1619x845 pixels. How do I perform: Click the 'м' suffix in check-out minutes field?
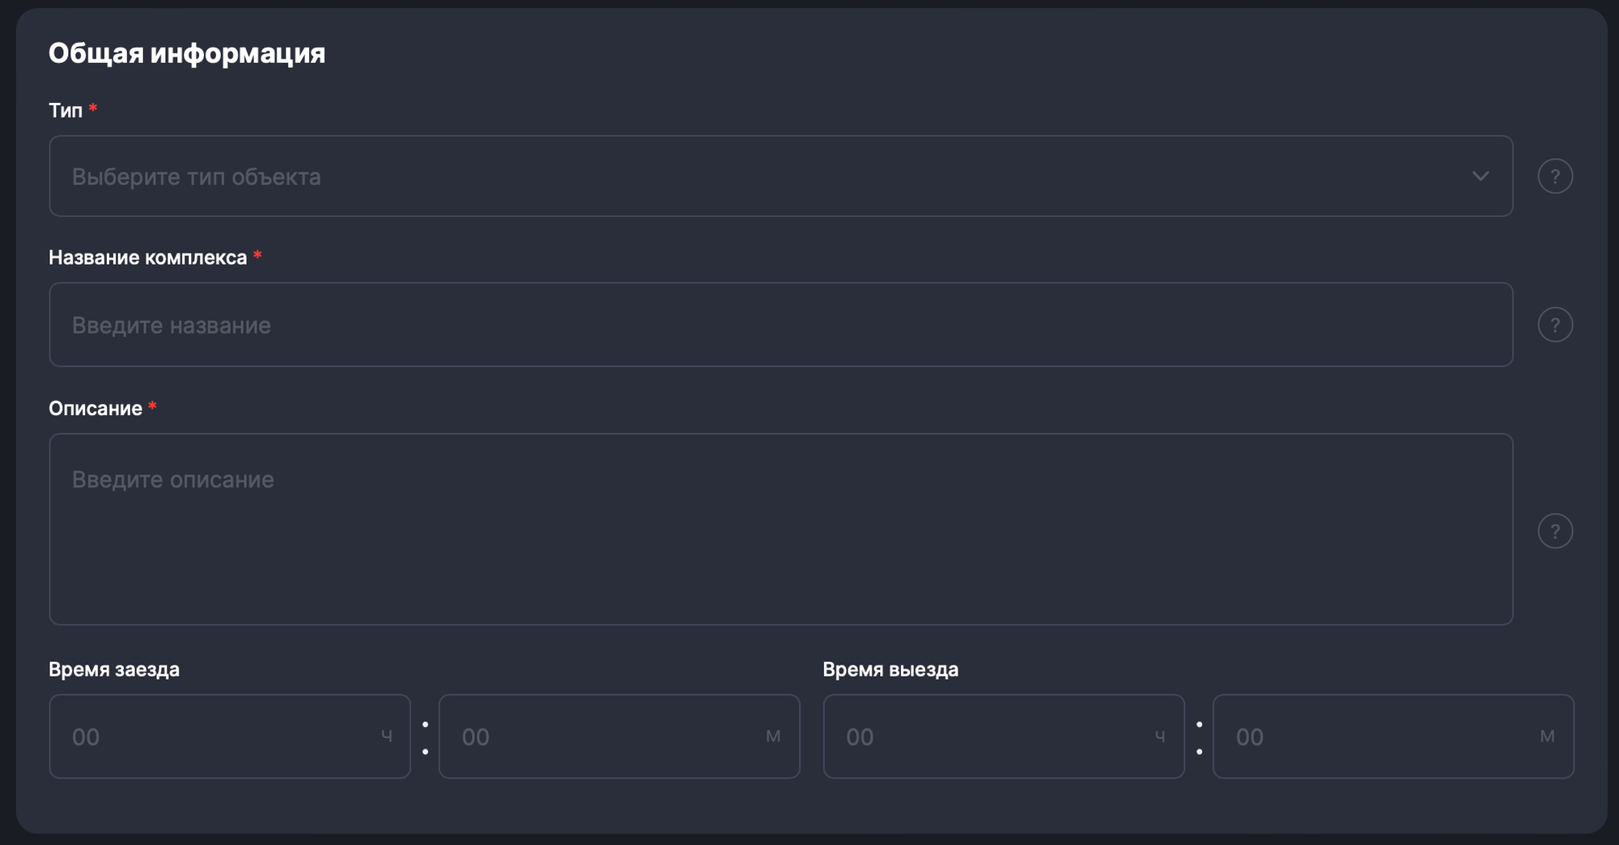click(1547, 737)
